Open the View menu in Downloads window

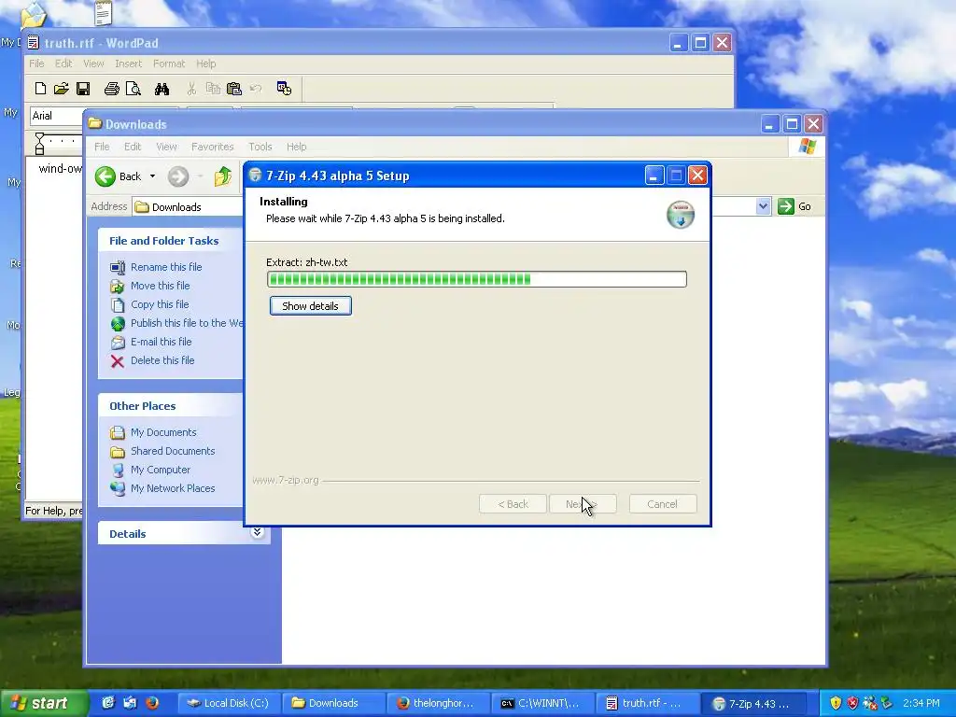[166, 147]
